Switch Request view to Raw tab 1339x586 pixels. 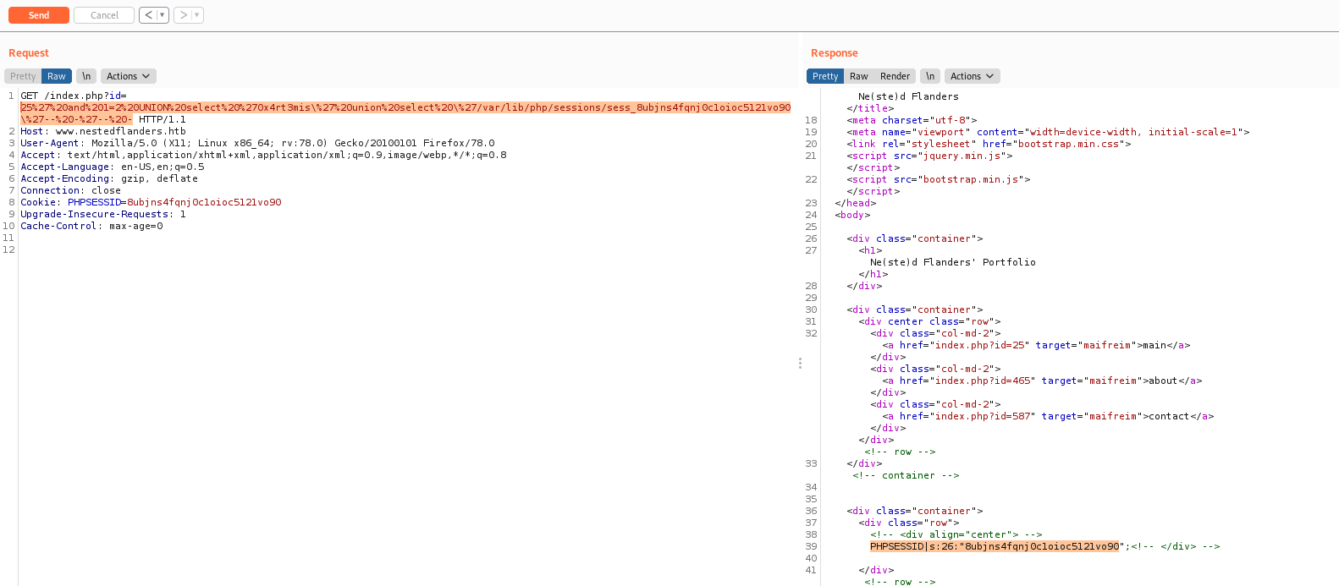click(57, 76)
